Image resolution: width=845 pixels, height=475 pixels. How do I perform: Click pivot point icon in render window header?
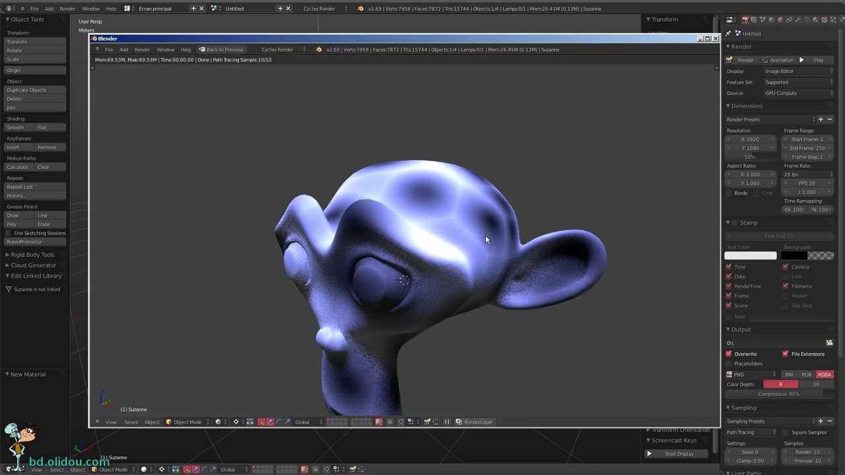pyautogui.click(x=236, y=422)
